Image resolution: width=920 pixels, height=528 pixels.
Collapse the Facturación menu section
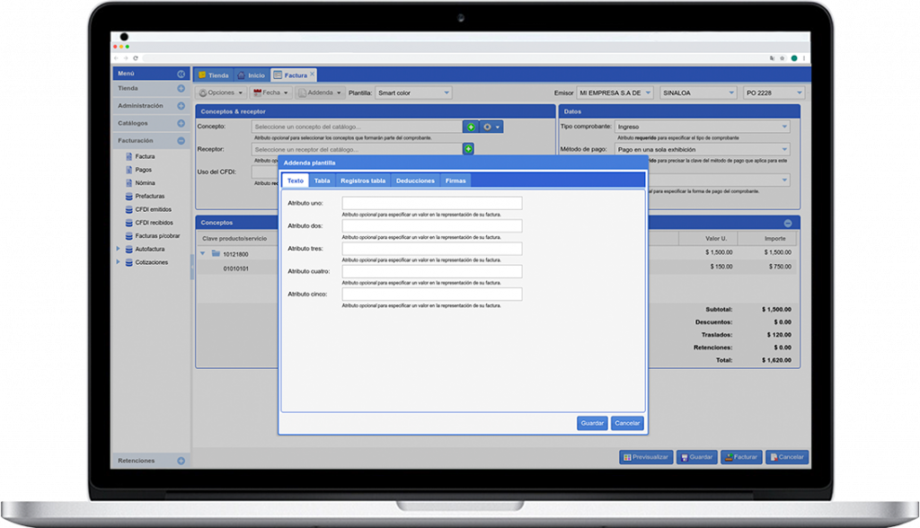pos(181,141)
